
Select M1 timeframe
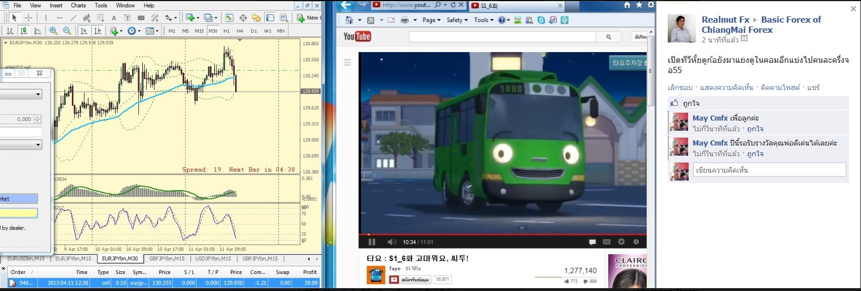[172, 31]
